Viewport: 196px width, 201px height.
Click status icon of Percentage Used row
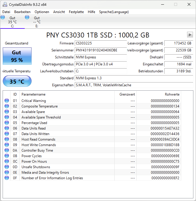point(7,123)
